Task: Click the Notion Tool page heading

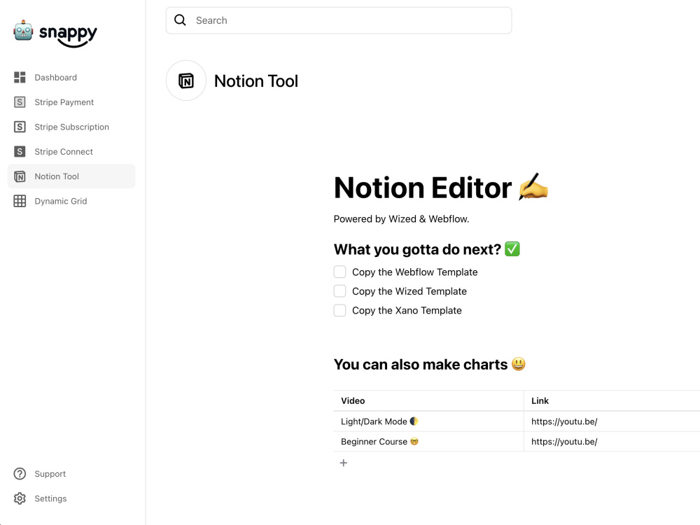Action: [256, 81]
